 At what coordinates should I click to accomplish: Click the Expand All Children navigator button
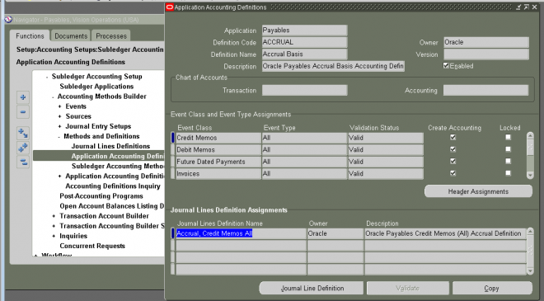click(23, 133)
